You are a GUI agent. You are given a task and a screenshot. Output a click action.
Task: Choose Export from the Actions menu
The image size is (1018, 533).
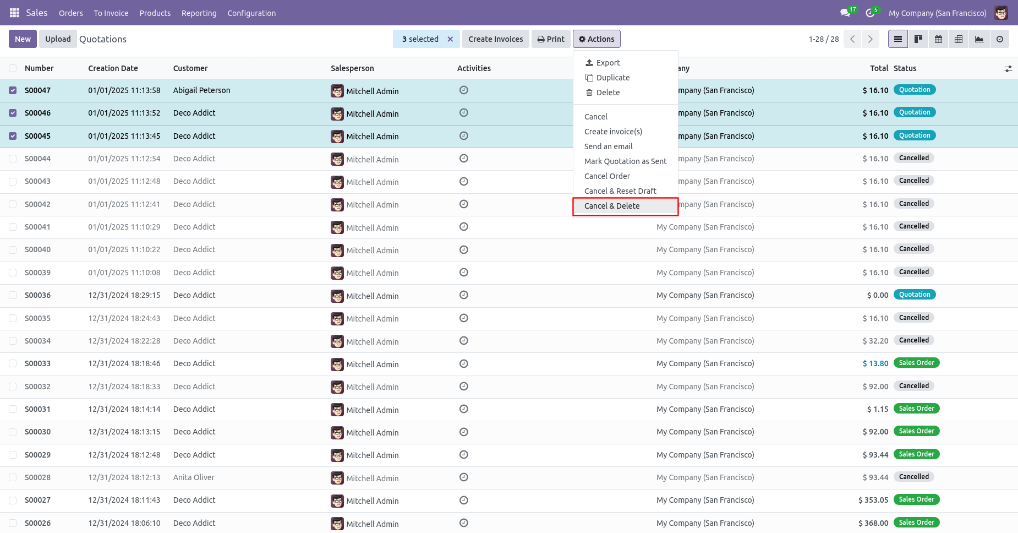click(x=626, y=63)
